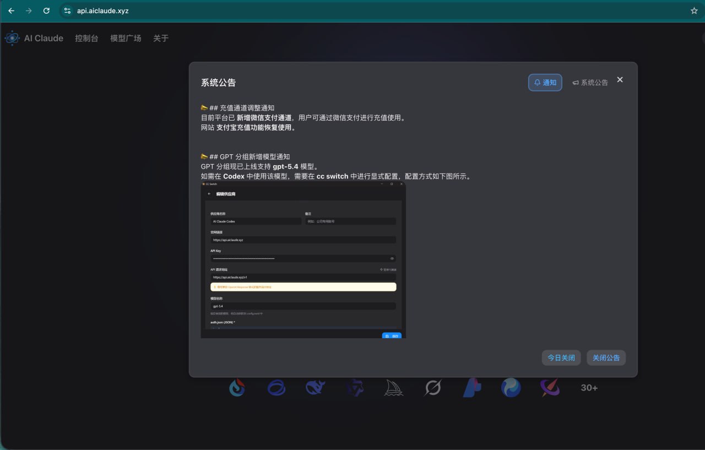Click the blue and pink letter A logo

coord(472,388)
